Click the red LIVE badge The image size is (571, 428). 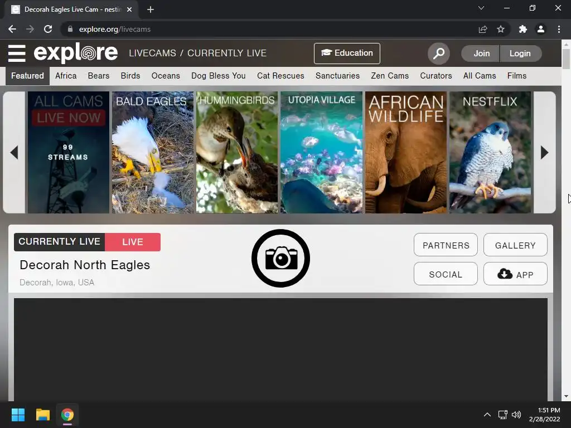pyautogui.click(x=133, y=242)
